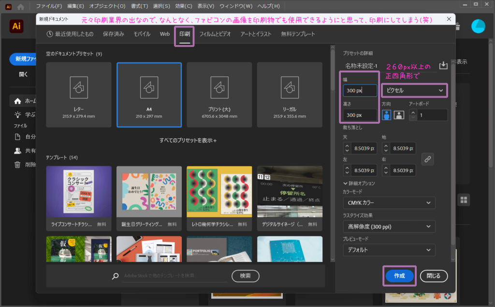This screenshot has height=307, width=495.
Task: Click the preset list vertical scrollbar
Action: (333, 70)
